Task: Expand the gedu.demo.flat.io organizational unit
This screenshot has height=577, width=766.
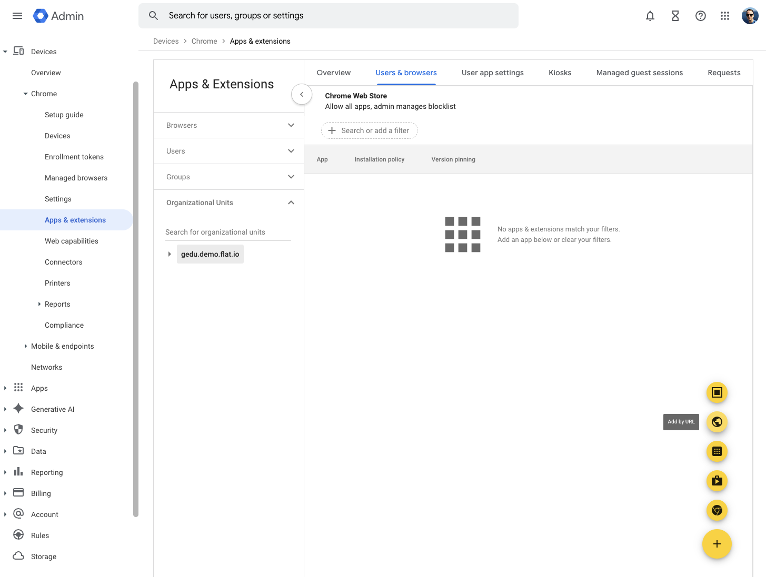Action: (x=170, y=254)
